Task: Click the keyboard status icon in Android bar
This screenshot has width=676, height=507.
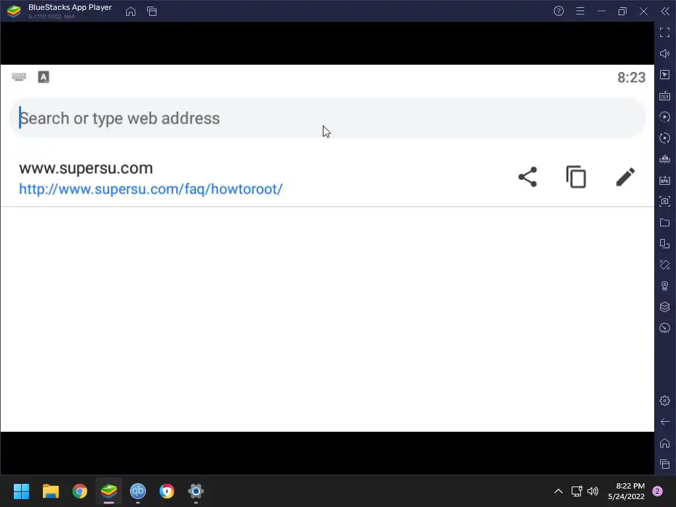Action: (x=19, y=77)
